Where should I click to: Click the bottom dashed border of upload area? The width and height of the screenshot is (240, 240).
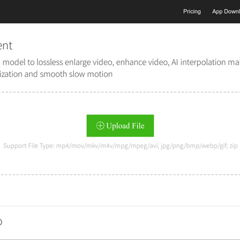(x=120, y=174)
